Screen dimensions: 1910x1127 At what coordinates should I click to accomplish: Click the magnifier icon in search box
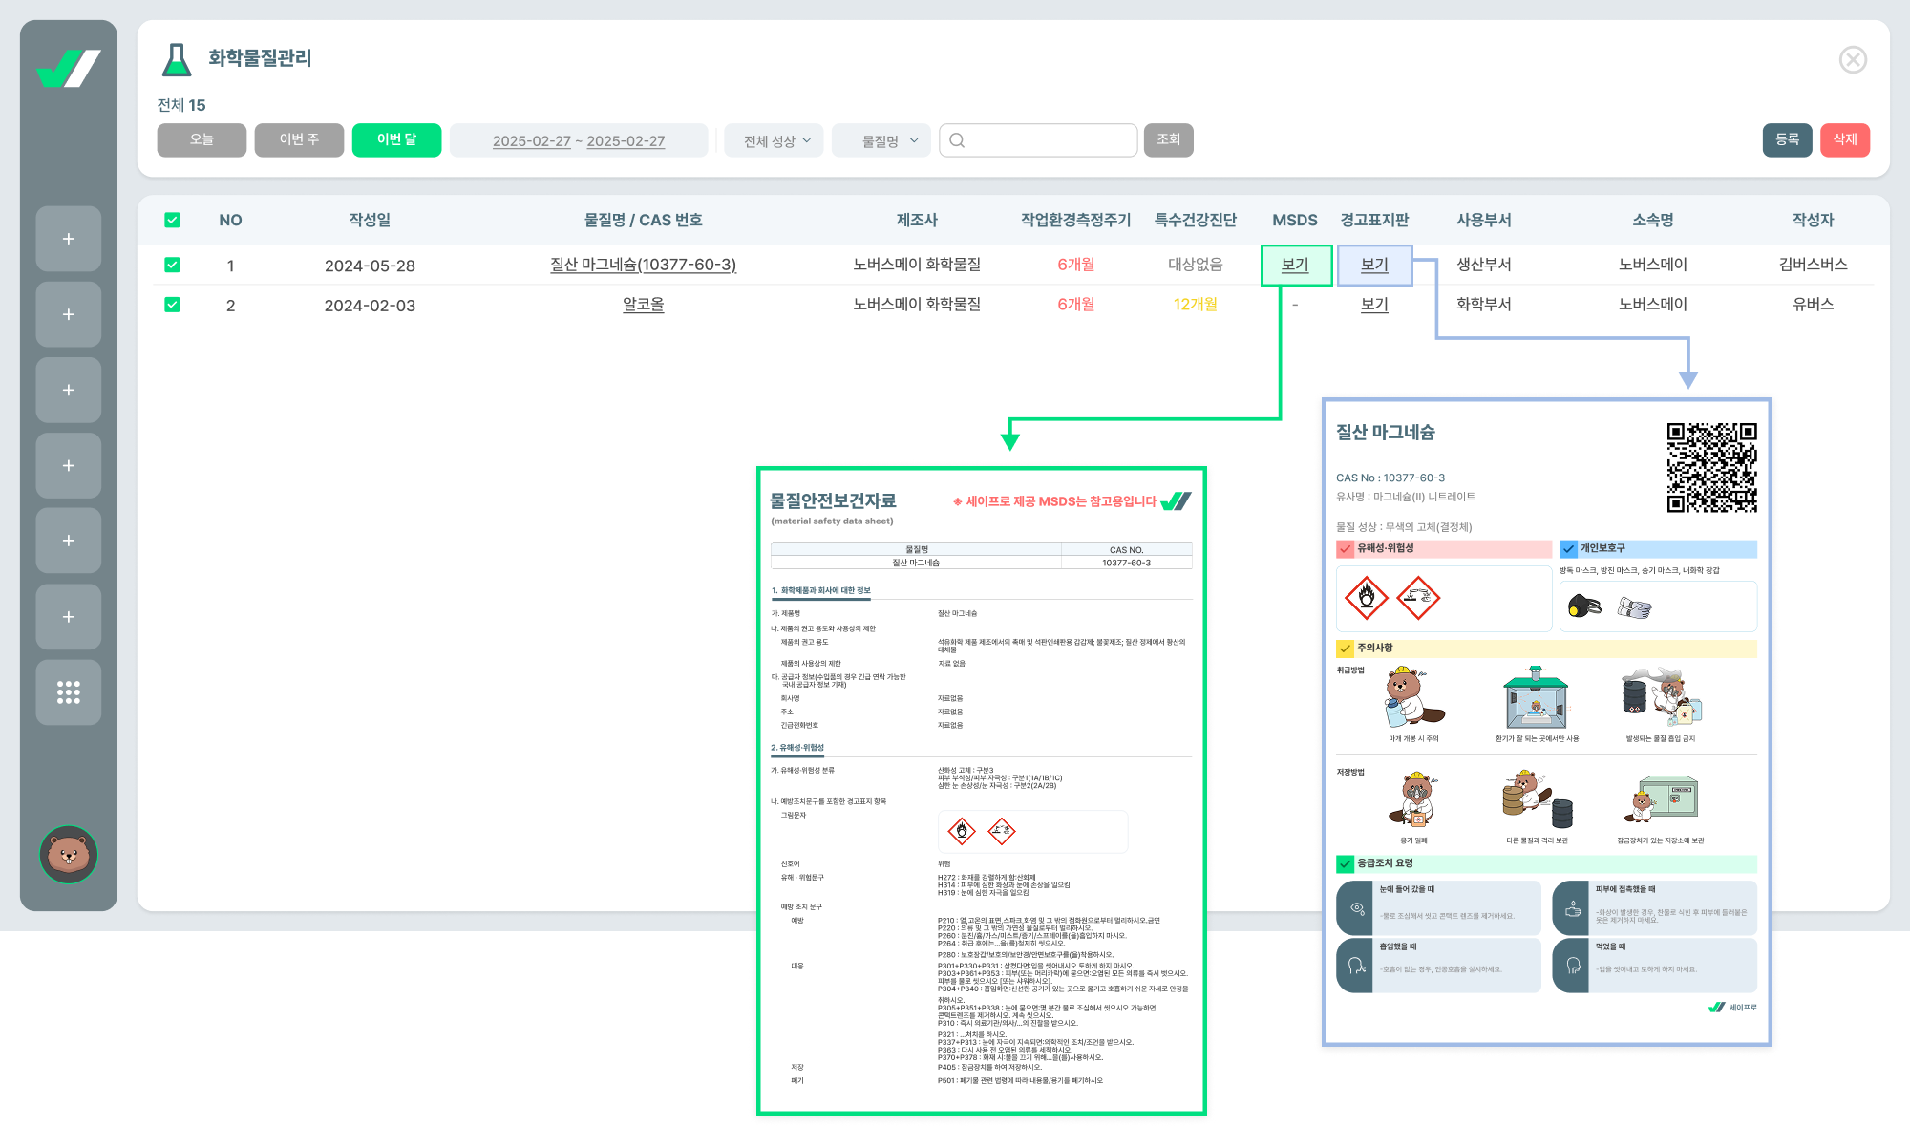(x=957, y=140)
